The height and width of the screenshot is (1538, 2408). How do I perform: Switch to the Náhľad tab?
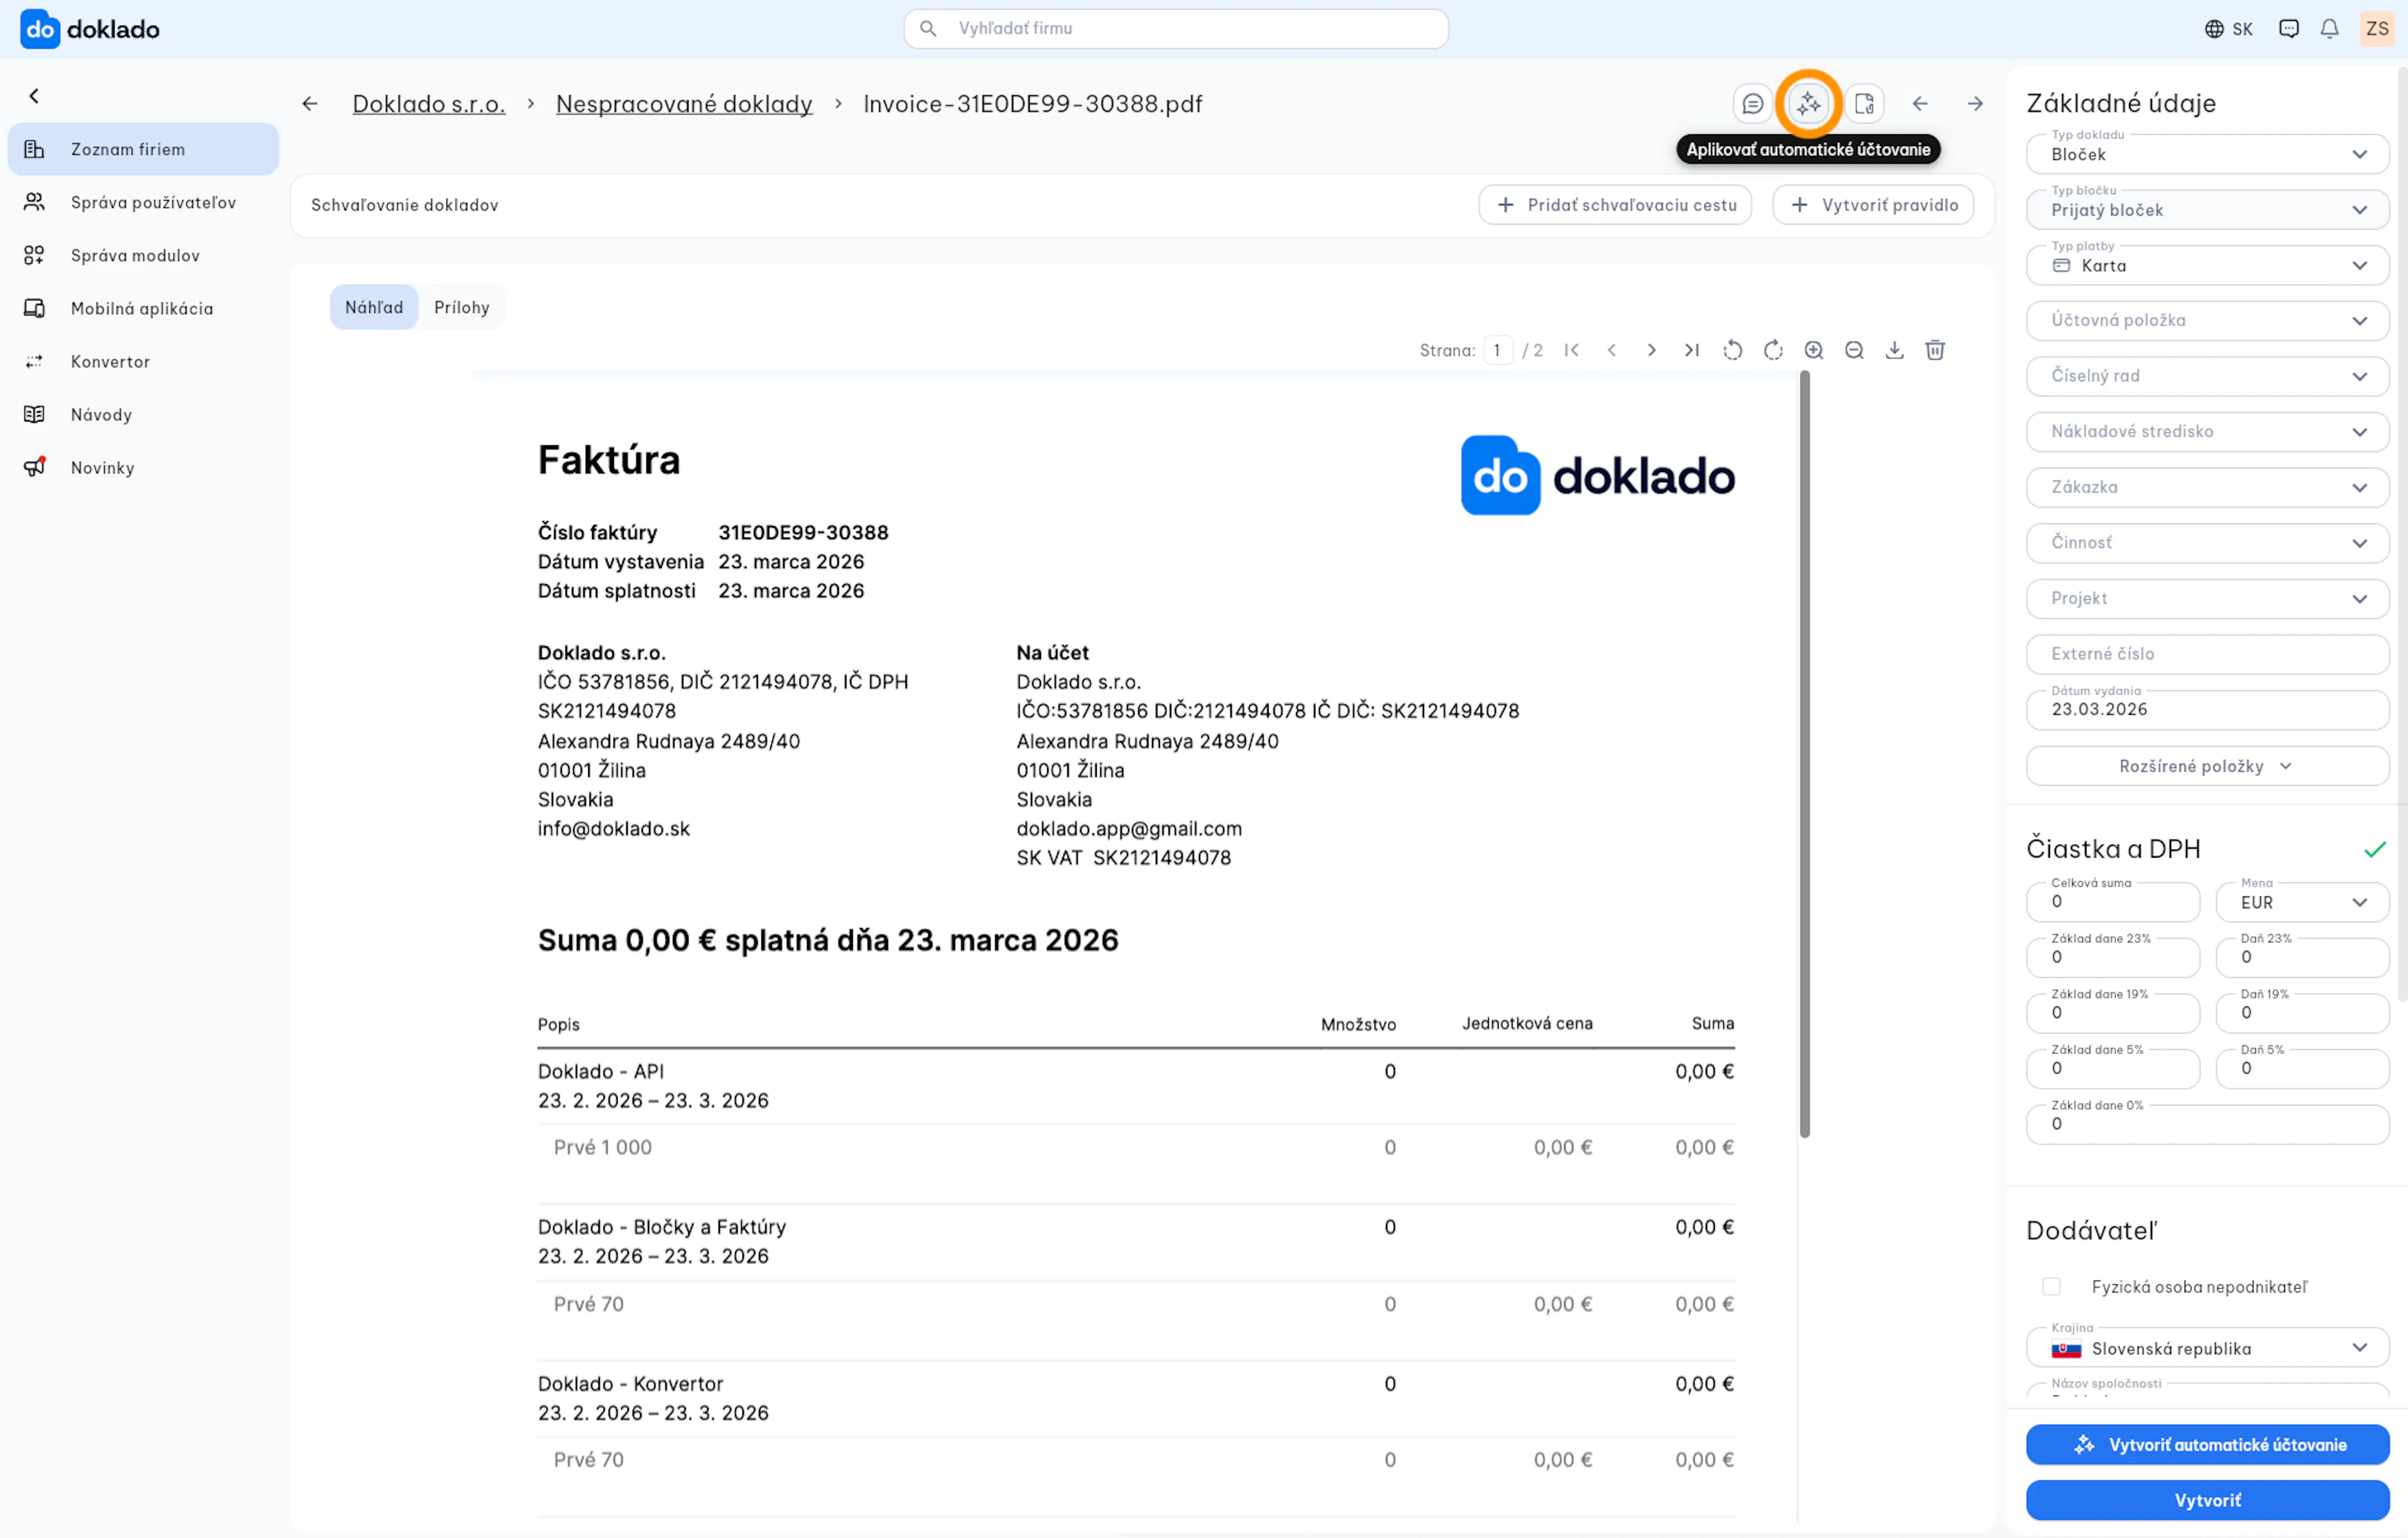point(374,307)
